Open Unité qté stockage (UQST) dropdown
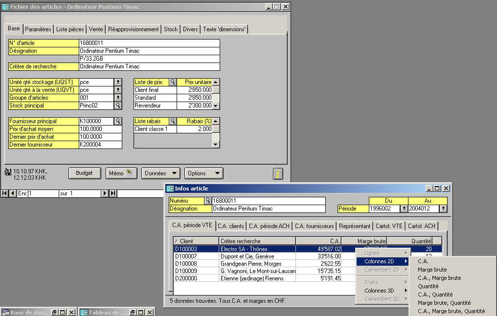This screenshot has width=497, height=316. click(x=118, y=82)
